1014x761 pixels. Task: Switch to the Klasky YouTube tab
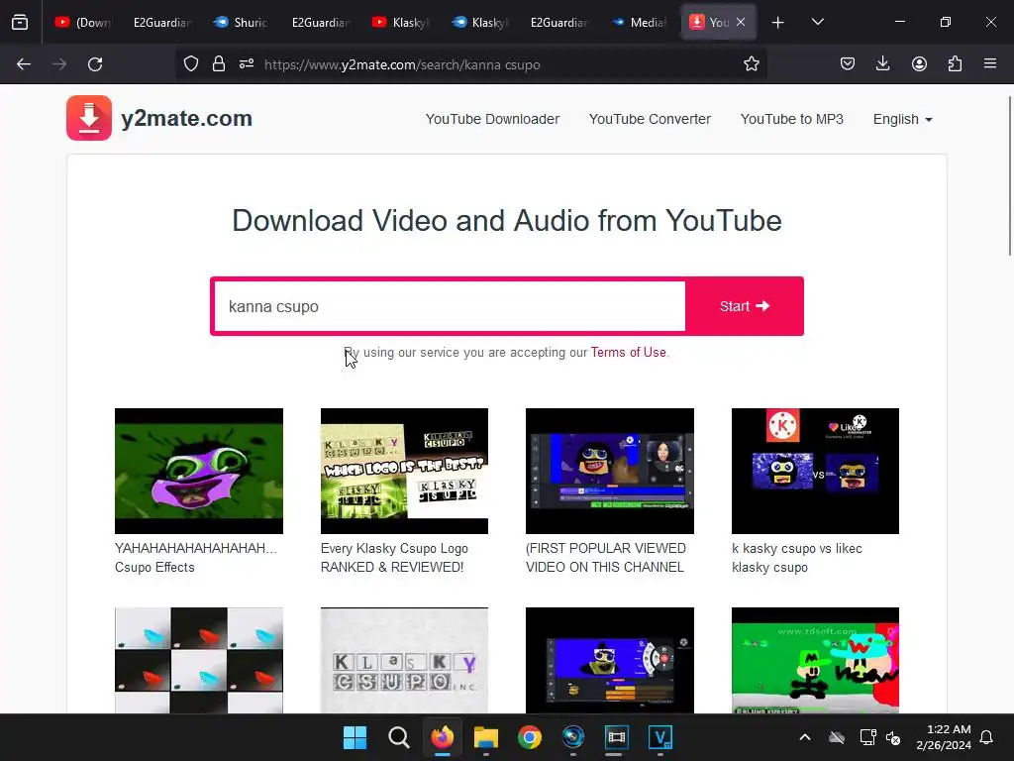pyautogui.click(x=400, y=23)
